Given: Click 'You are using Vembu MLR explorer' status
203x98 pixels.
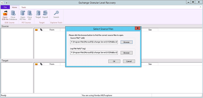Looking at the screenshot, I should [x=97, y=95].
